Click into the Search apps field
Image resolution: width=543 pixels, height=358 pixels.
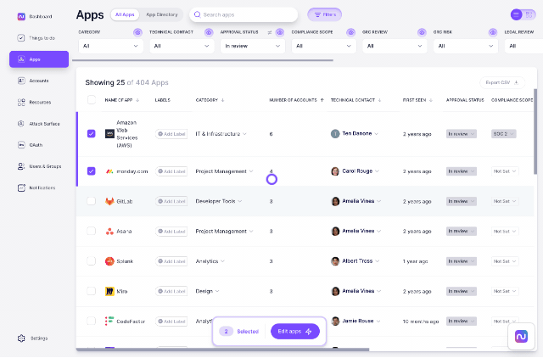(246, 14)
